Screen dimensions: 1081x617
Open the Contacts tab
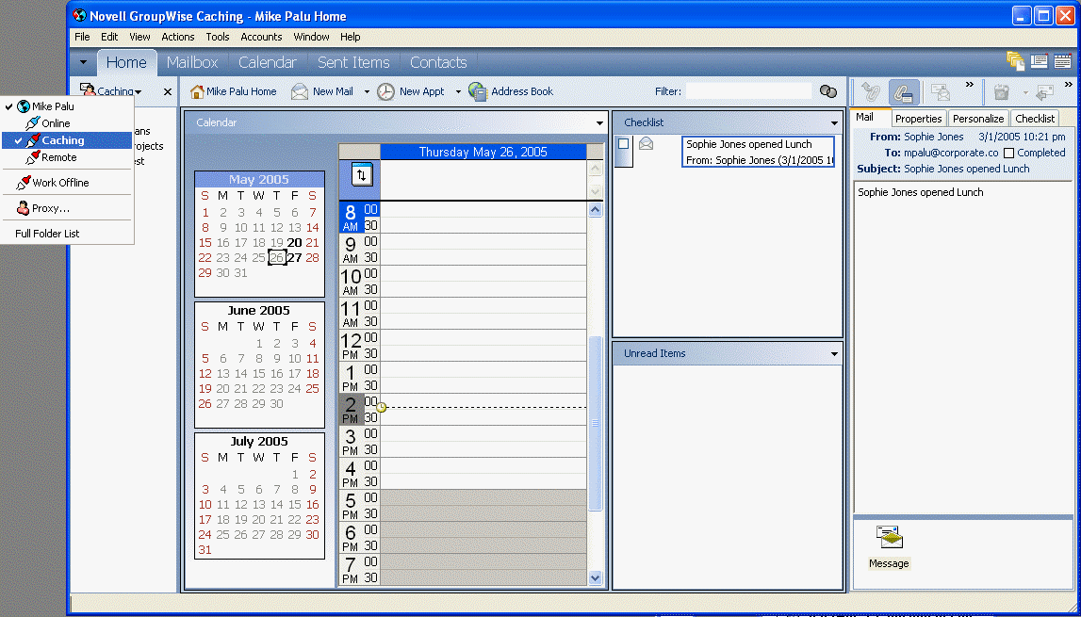[438, 62]
